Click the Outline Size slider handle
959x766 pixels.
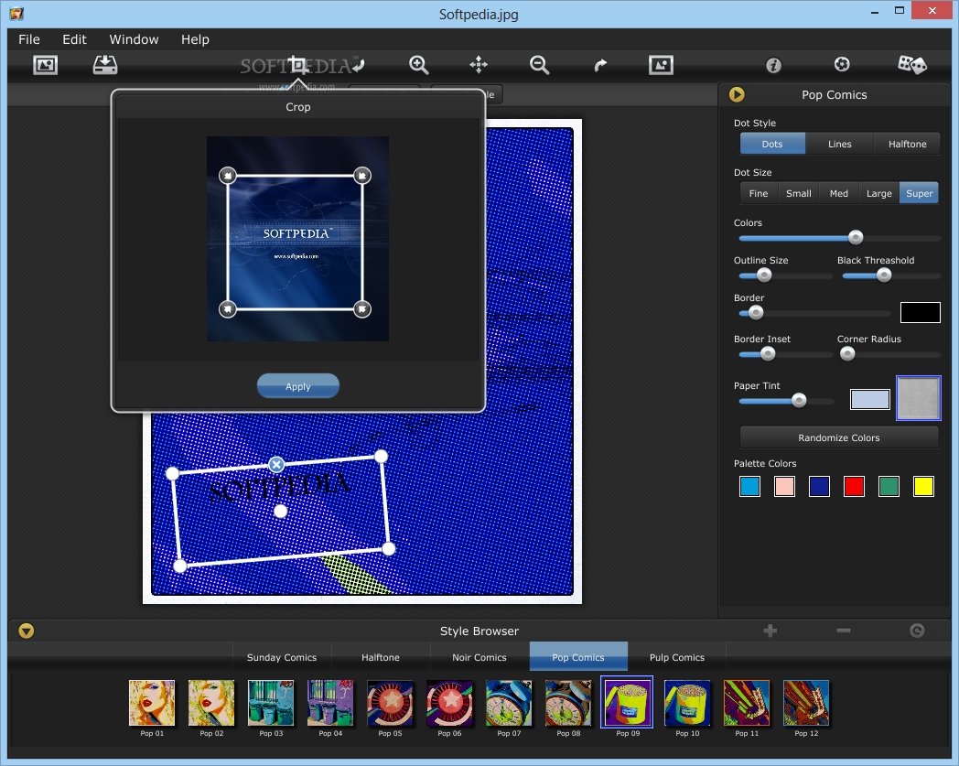(x=764, y=275)
